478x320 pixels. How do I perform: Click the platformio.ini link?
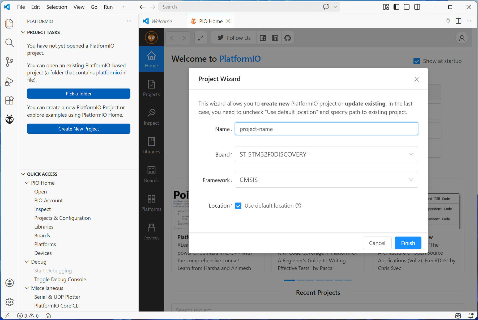[111, 73]
